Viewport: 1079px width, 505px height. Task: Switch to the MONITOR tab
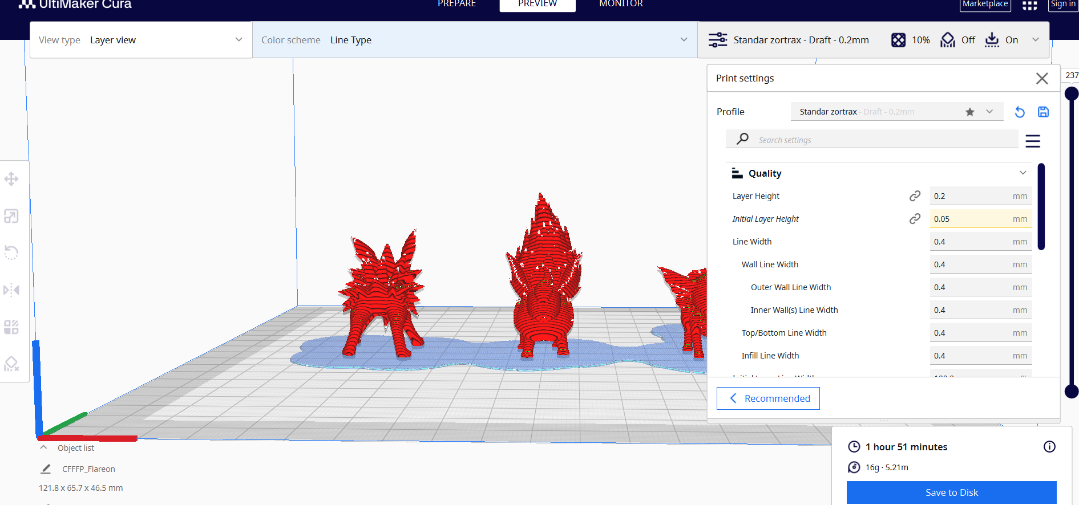click(621, 4)
